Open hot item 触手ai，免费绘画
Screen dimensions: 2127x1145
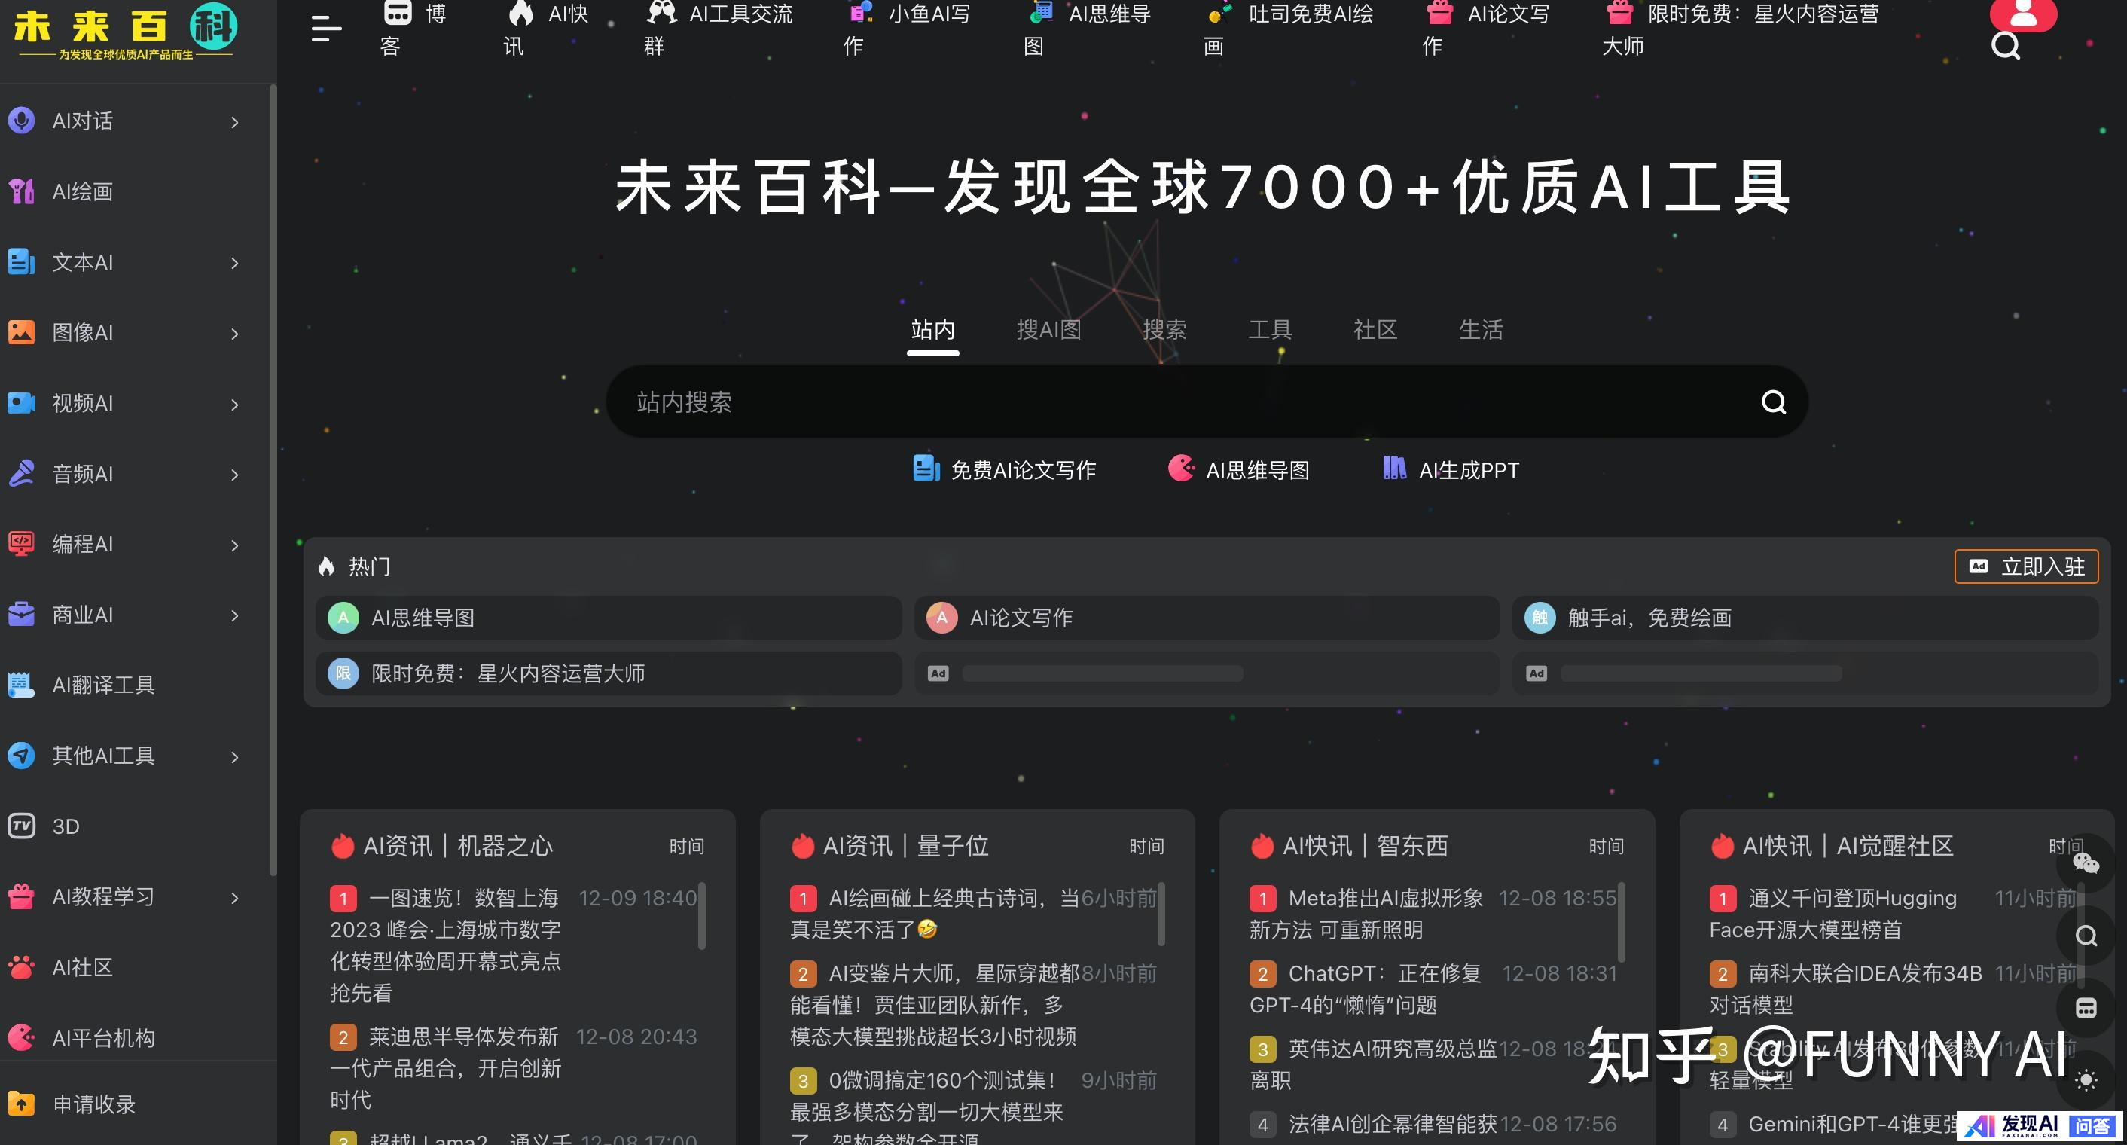[1805, 618]
